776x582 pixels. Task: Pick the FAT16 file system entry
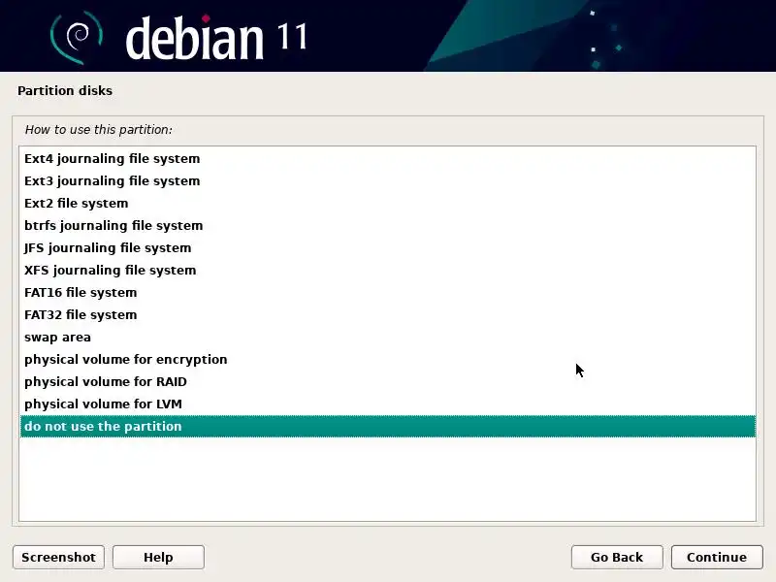[387, 292]
